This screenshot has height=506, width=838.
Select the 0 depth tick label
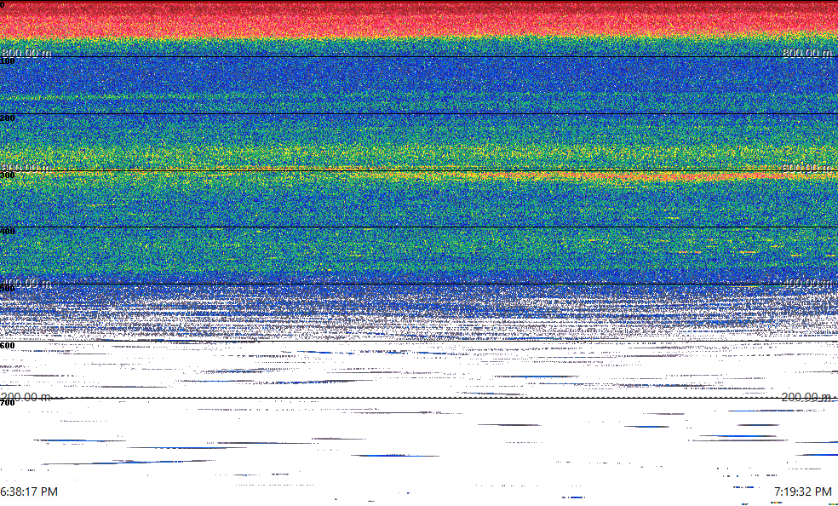(3, 5)
